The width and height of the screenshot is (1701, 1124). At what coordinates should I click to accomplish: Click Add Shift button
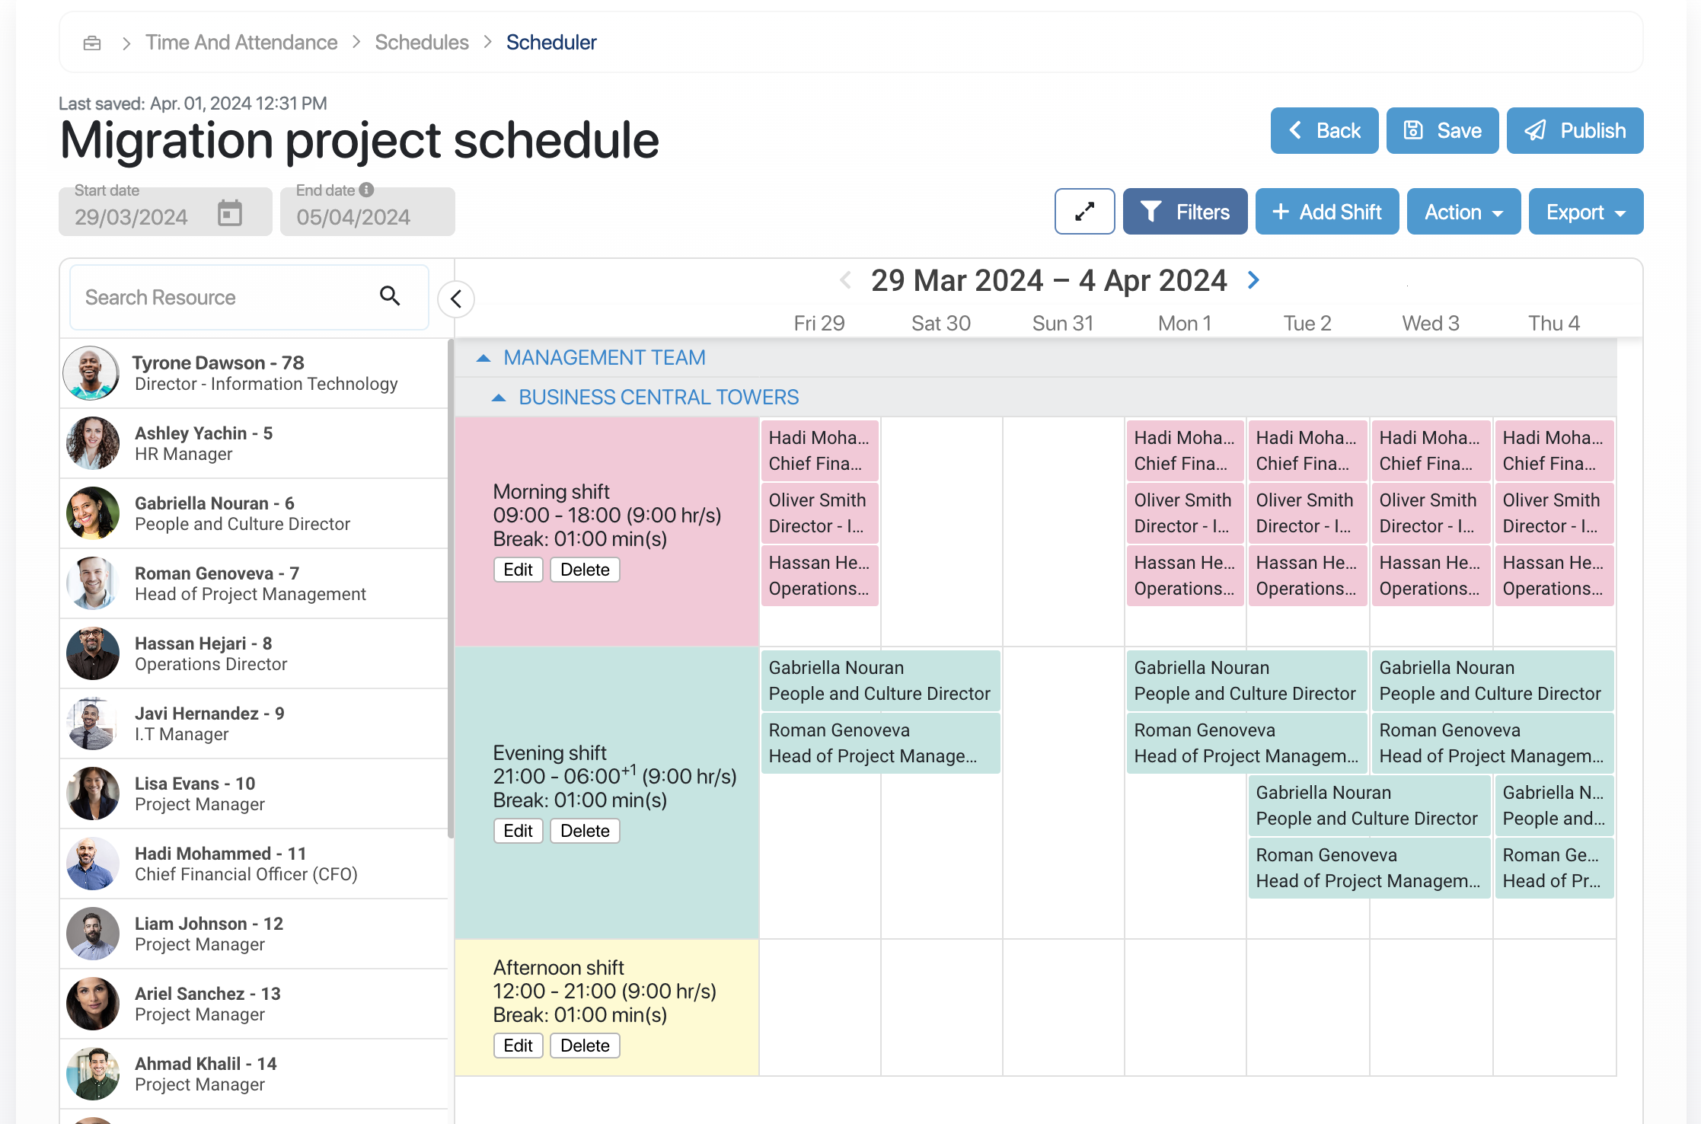(1326, 212)
